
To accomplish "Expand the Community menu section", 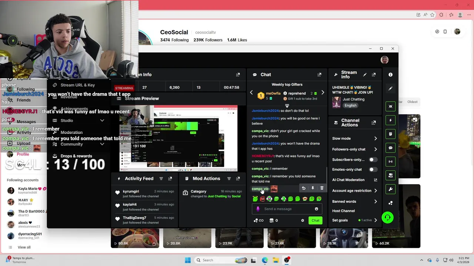I will coord(102,144).
